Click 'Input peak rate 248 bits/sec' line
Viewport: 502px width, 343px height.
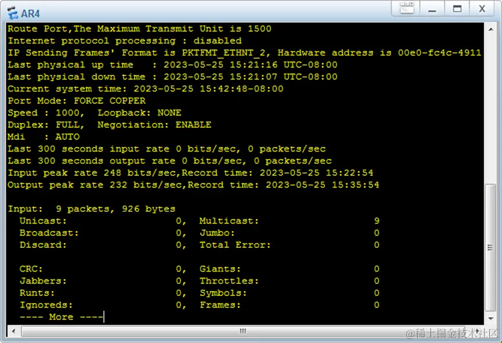click(x=190, y=173)
